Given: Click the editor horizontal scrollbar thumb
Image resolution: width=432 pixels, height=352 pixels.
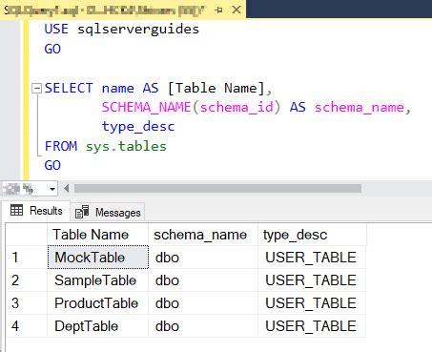Looking at the screenshot, I should (x=217, y=189).
